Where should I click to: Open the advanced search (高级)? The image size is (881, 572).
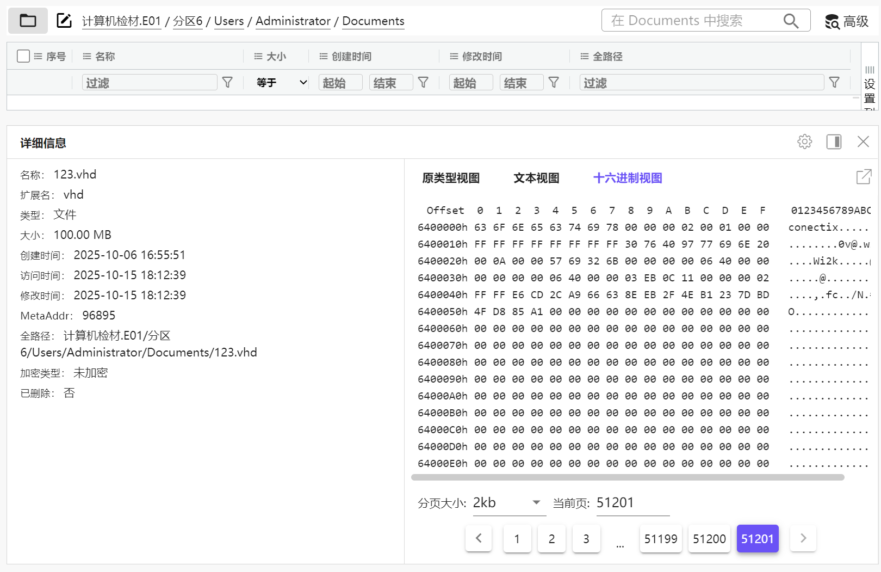(x=847, y=21)
